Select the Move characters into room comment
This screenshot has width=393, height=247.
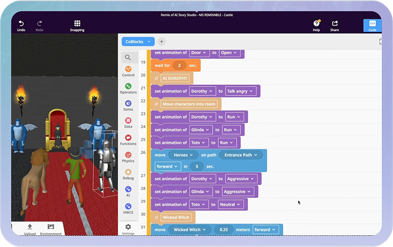186,104
